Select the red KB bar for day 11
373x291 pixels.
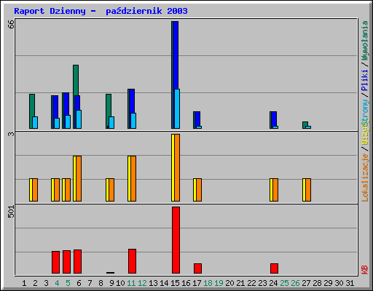pyautogui.click(x=132, y=261)
